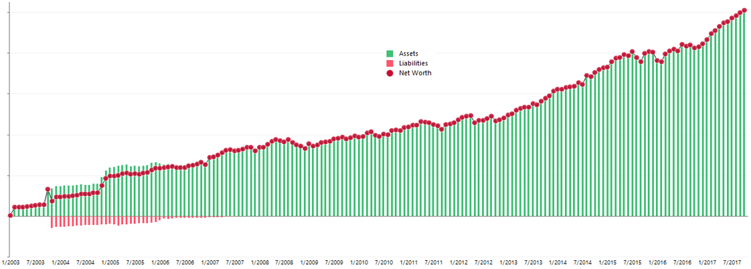Screen dimensions: 751x269
Task: Click the 7/2003 x-axis label
Action: point(35,263)
